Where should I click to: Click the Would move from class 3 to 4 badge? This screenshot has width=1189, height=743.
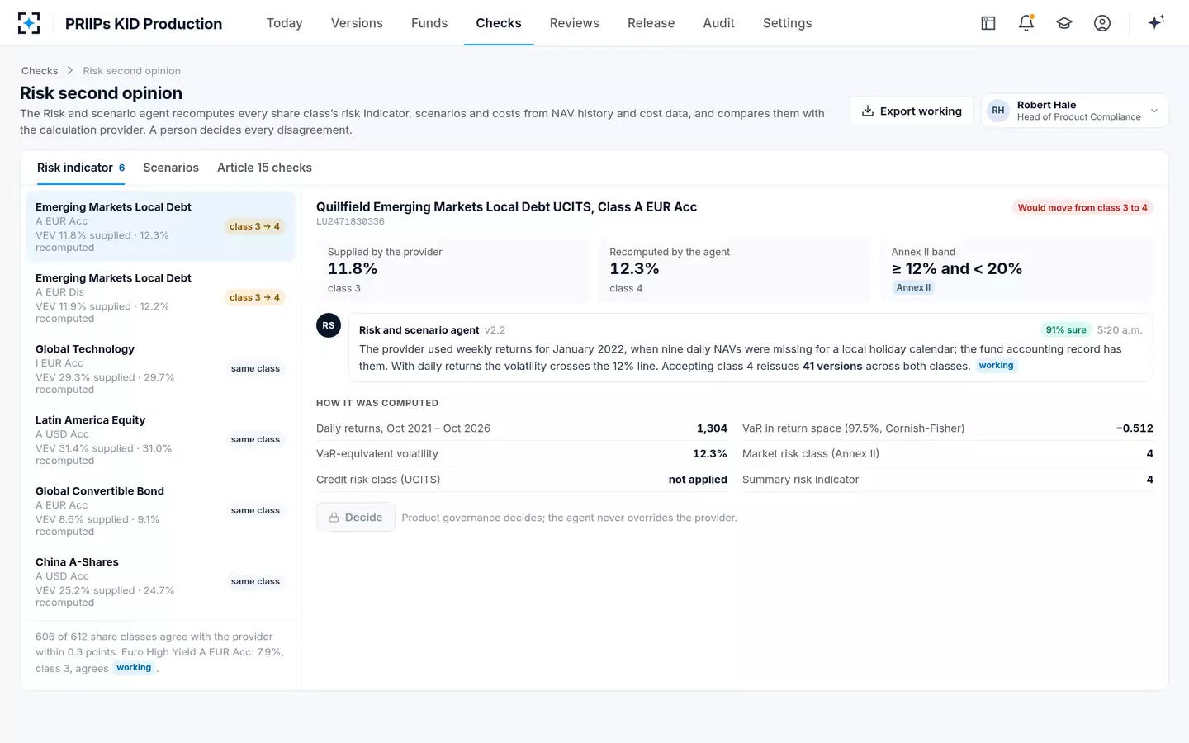[1082, 207]
